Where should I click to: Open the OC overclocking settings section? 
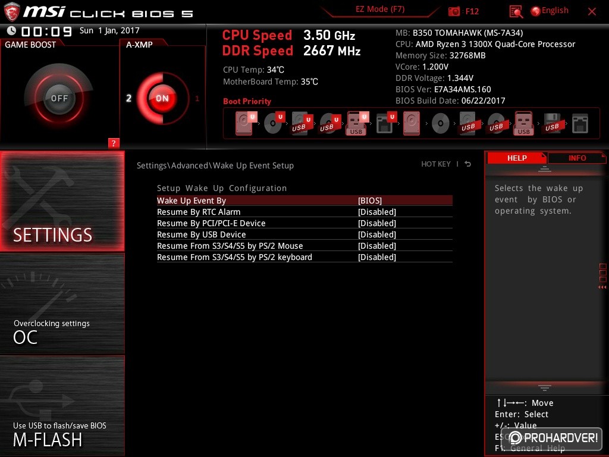[62, 303]
